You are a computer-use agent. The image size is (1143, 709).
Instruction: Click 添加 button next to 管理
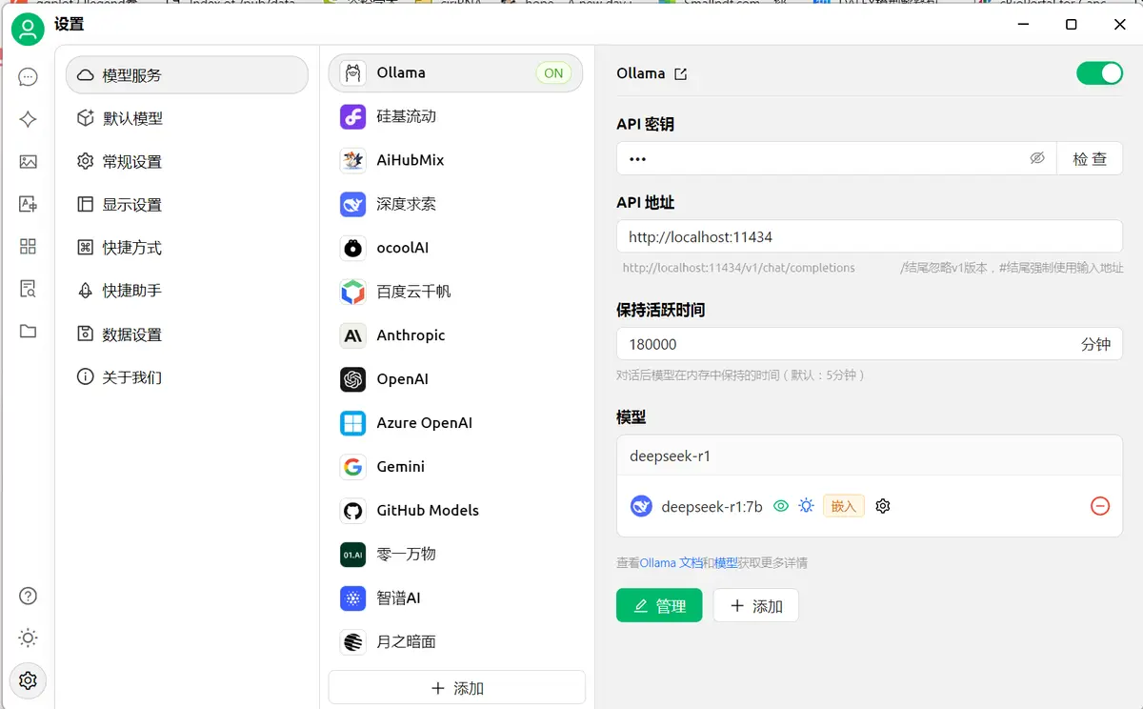click(755, 606)
